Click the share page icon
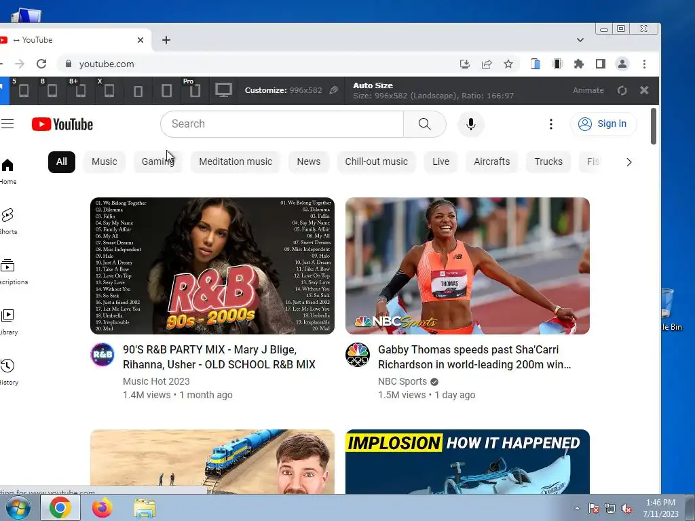 click(x=487, y=64)
